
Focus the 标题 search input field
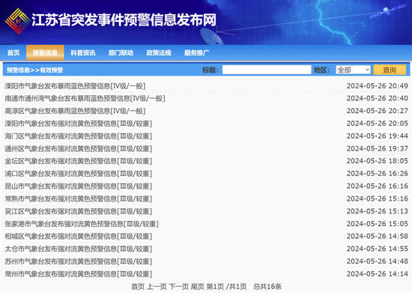point(267,70)
